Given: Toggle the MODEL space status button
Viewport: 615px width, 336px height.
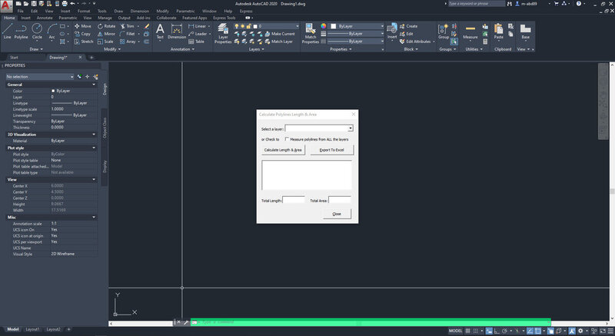Looking at the screenshot, I should tap(455, 331).
